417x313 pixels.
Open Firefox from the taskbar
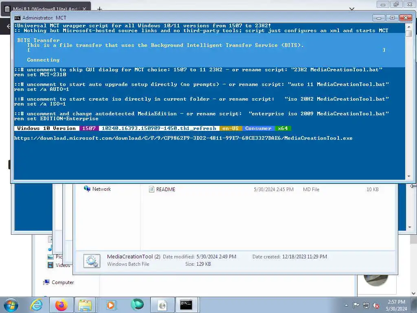coord(61,305)
